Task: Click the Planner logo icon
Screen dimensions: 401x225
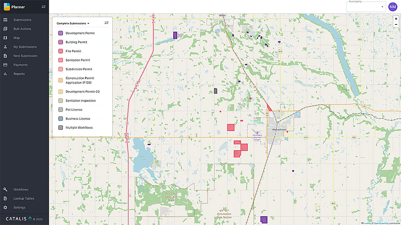Action: tap(7, 7)
